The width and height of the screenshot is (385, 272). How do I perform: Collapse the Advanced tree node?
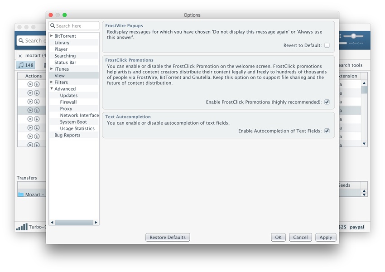tap(52, 89)
